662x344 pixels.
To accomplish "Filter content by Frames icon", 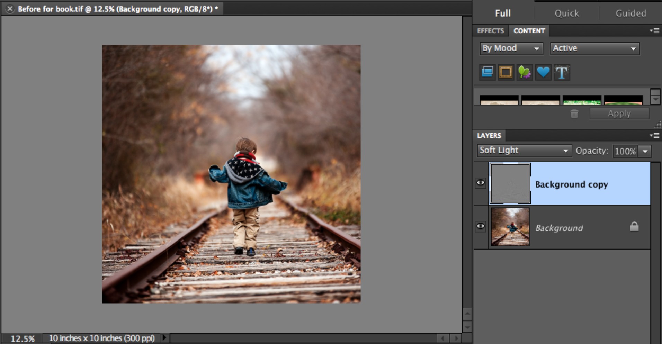I will click(506, 72).
